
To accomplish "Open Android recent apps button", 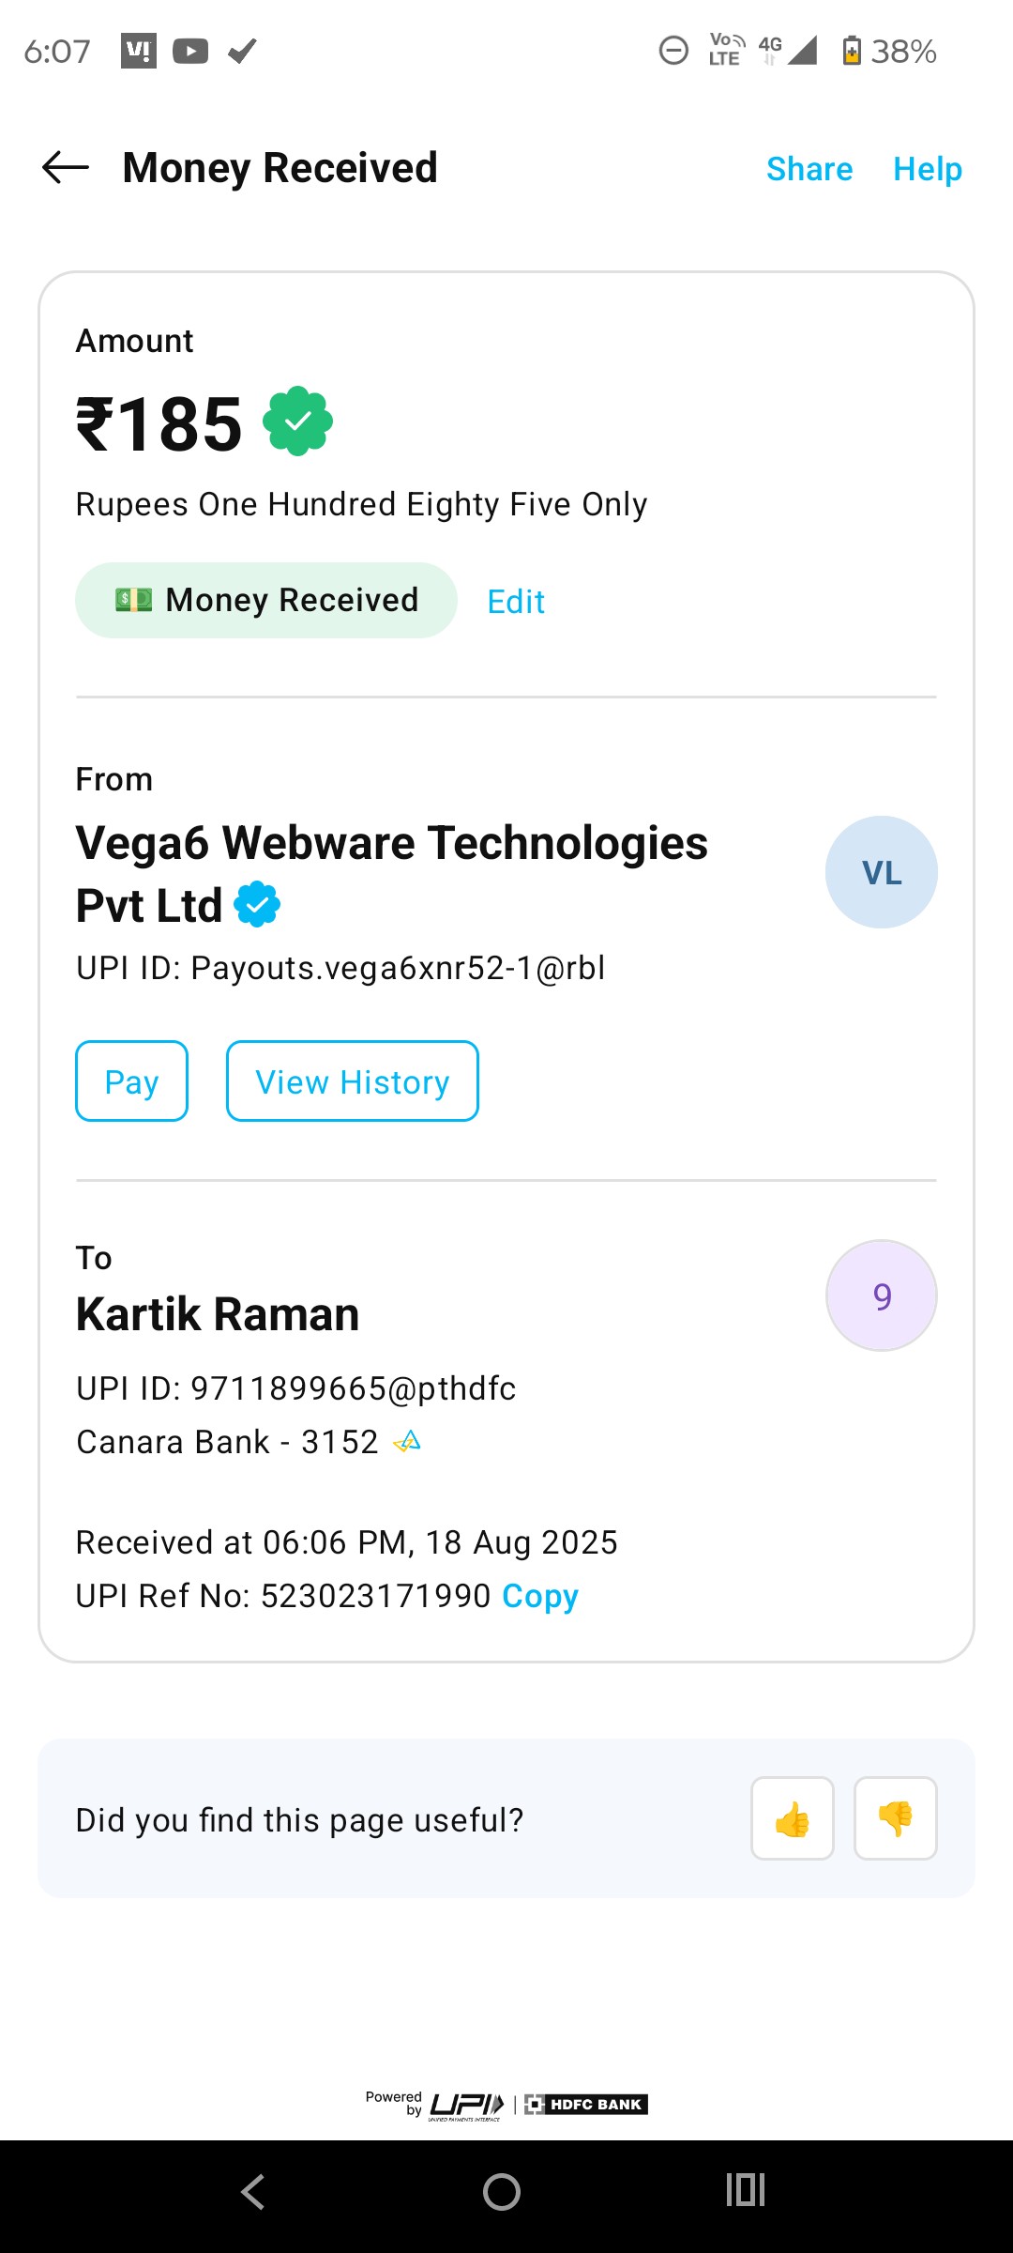I will 746,2191.
